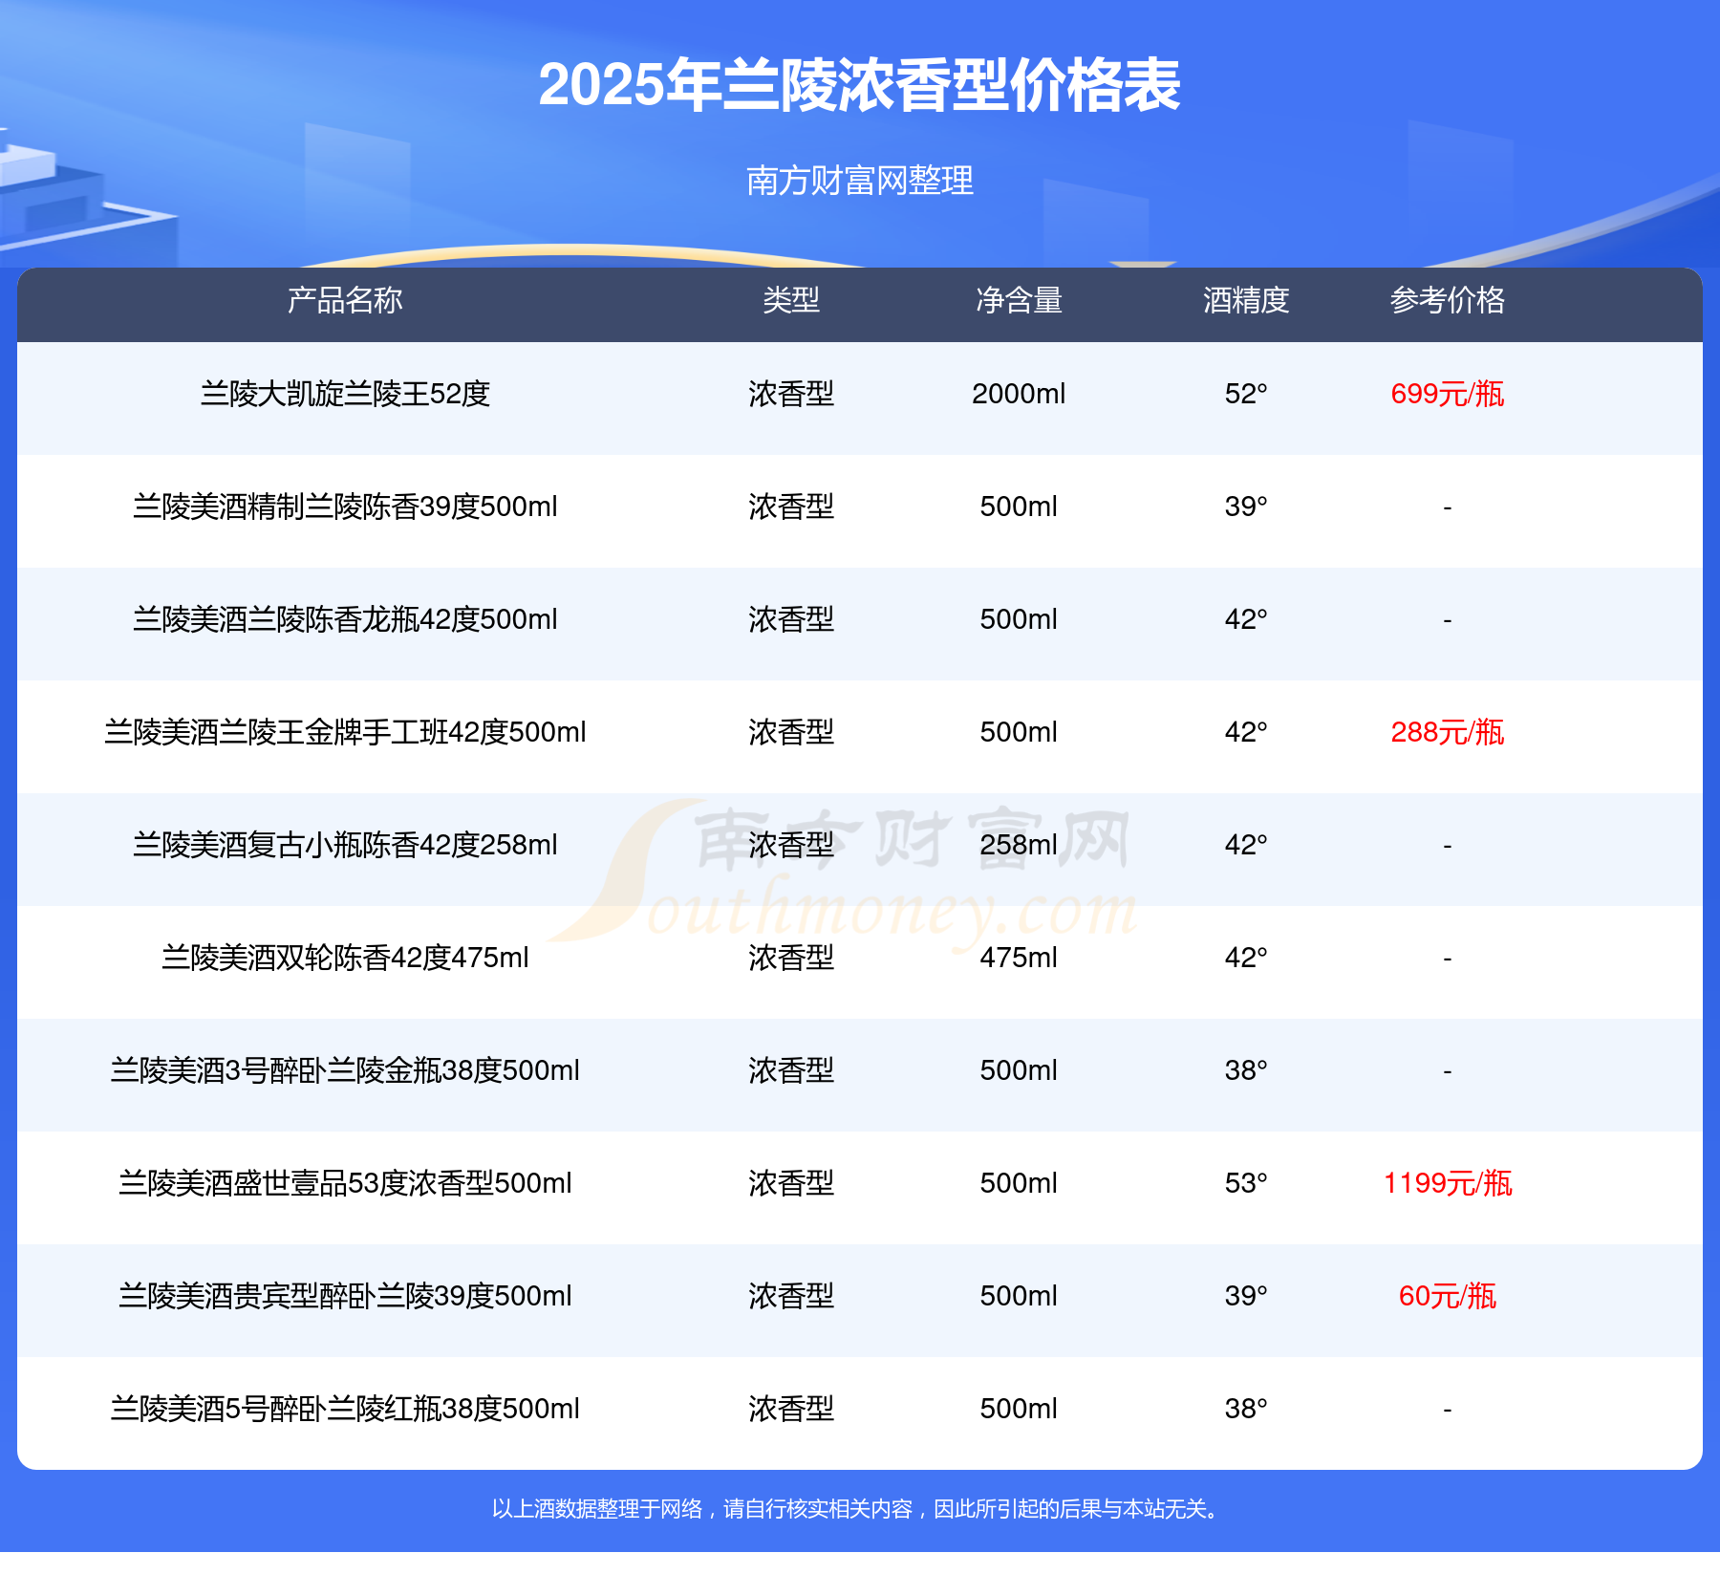Click the 38° cell in 5号醉卧兰陵红瓶 row
The image size is (1720, 1596).
[x=1246, y=1409]
